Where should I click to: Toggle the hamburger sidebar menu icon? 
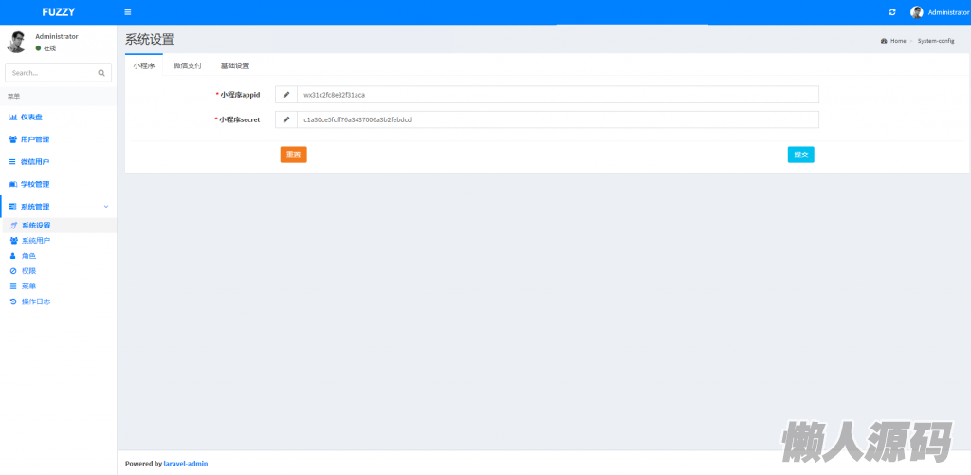click(x=128, y=12)
